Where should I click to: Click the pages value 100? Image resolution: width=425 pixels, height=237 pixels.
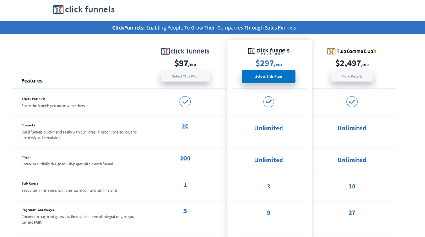coord(185,158)
